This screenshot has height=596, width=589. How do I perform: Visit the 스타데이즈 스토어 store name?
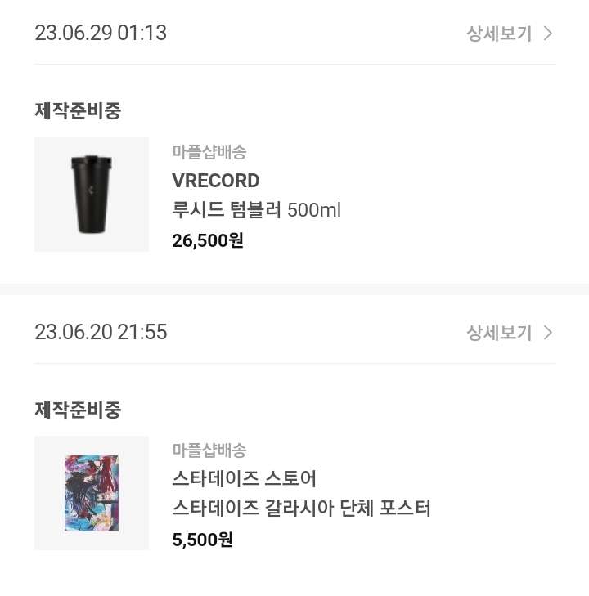[x=245, y=479]
